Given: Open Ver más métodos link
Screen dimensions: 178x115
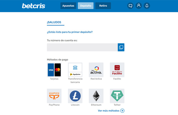Looking at the screenshot, I should (x=109, y=111).
